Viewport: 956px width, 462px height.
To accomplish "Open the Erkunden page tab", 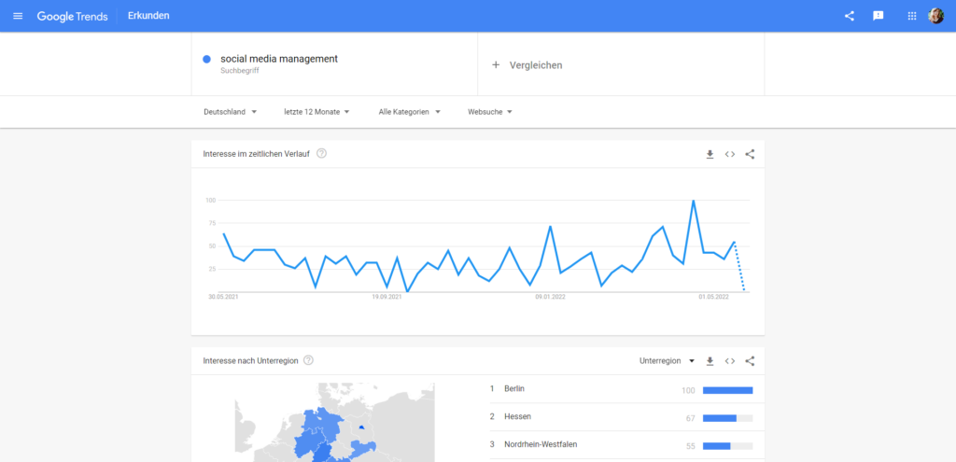I will [x=148, y=16].
